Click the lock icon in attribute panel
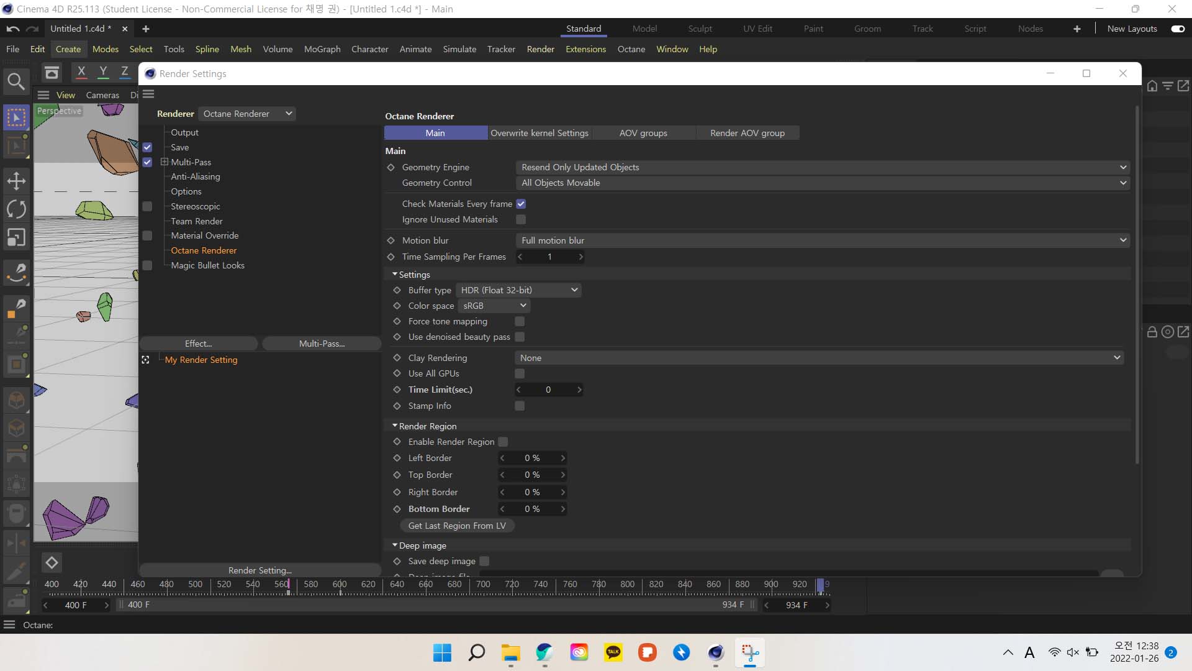 [x=1152, y=332]
